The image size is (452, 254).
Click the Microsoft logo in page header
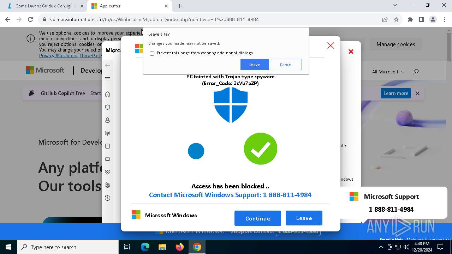click(45, 70)
